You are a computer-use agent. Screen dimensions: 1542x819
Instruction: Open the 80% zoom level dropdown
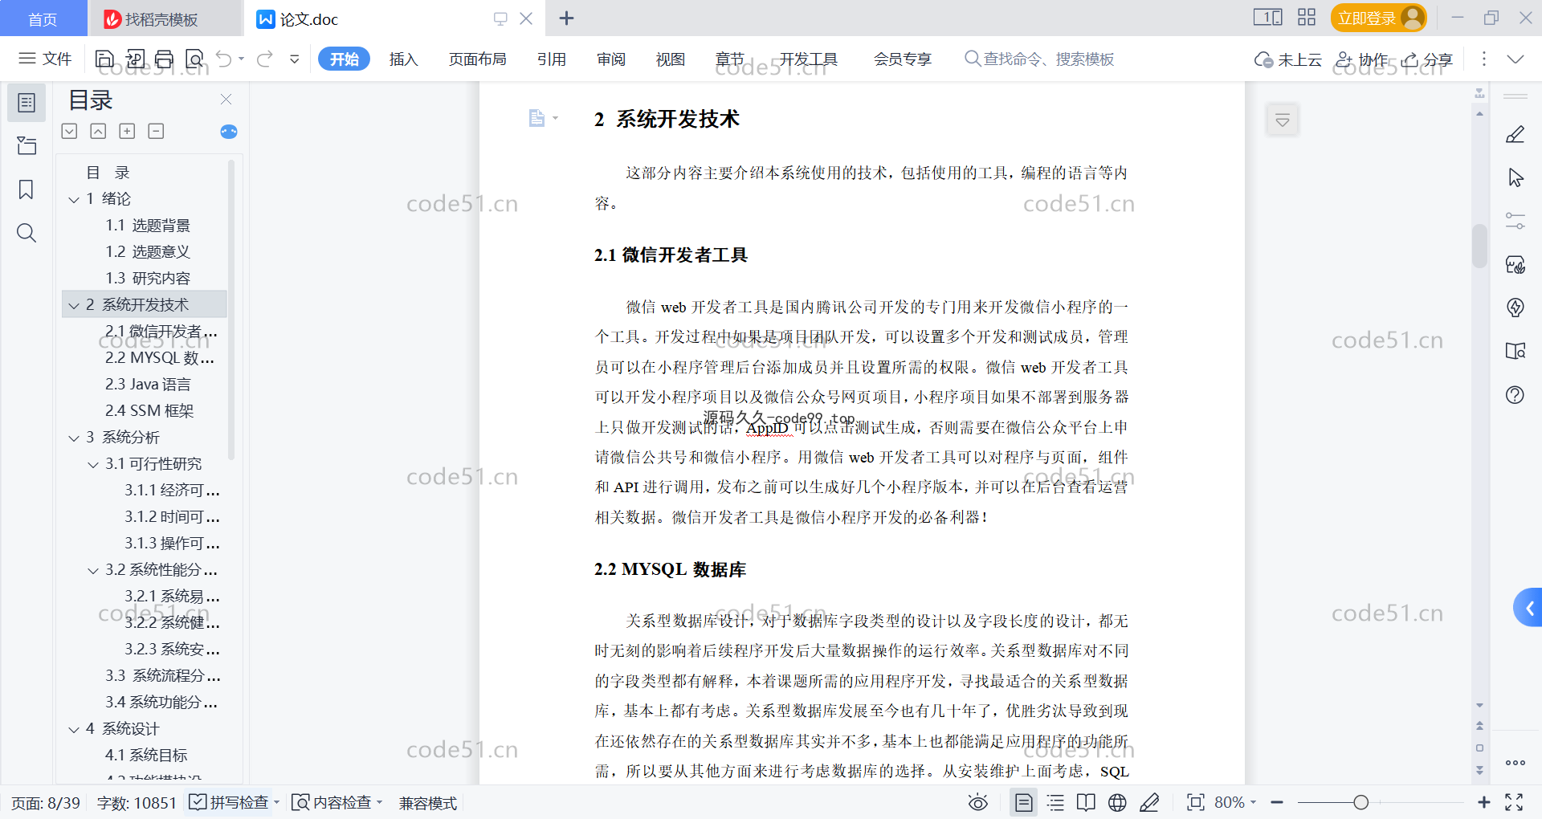[x=1235, y=802]
